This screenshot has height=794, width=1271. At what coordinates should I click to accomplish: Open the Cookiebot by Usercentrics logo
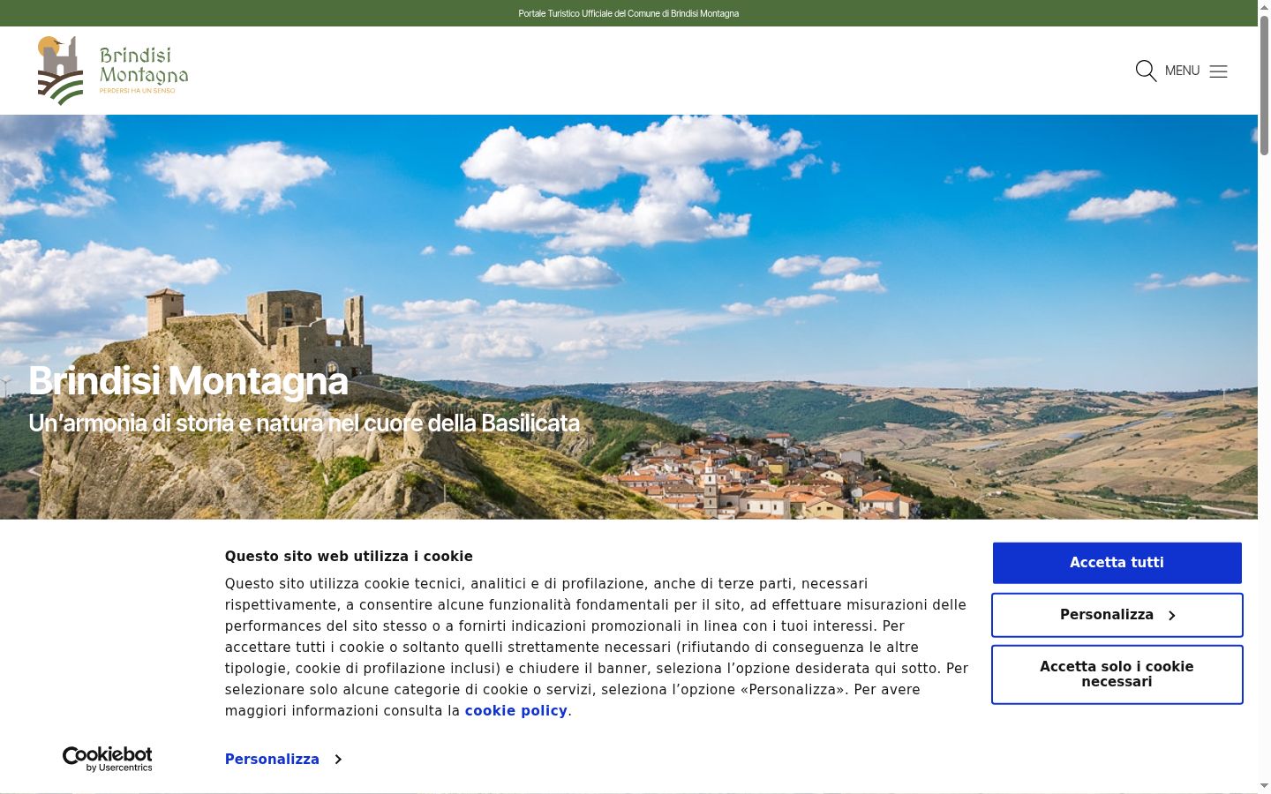107,759
